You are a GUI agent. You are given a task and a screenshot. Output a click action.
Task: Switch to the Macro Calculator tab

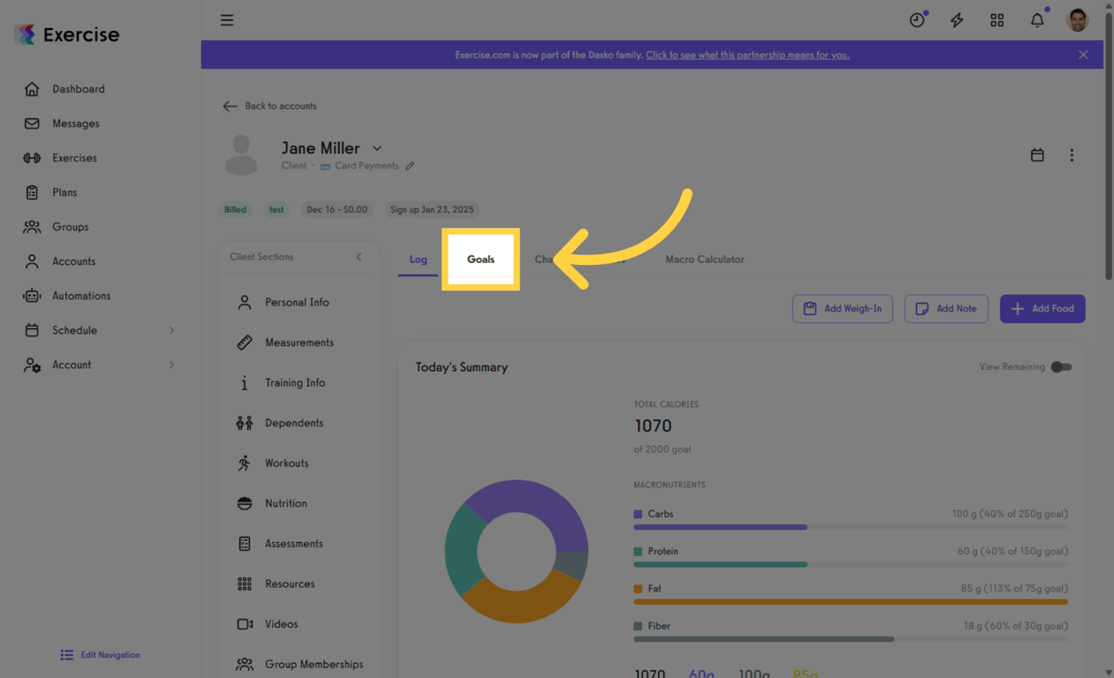pyautogui.click(x=704, y=260)
